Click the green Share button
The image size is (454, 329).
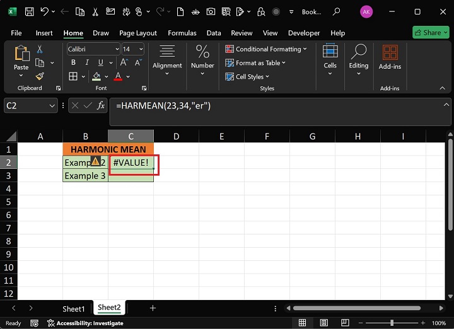(431, 33)
